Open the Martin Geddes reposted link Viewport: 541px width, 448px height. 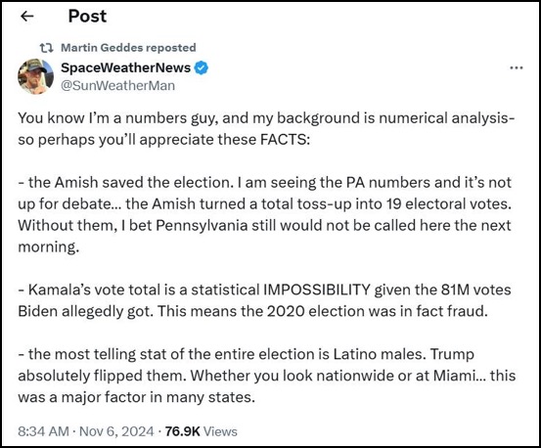coord(128,48)
